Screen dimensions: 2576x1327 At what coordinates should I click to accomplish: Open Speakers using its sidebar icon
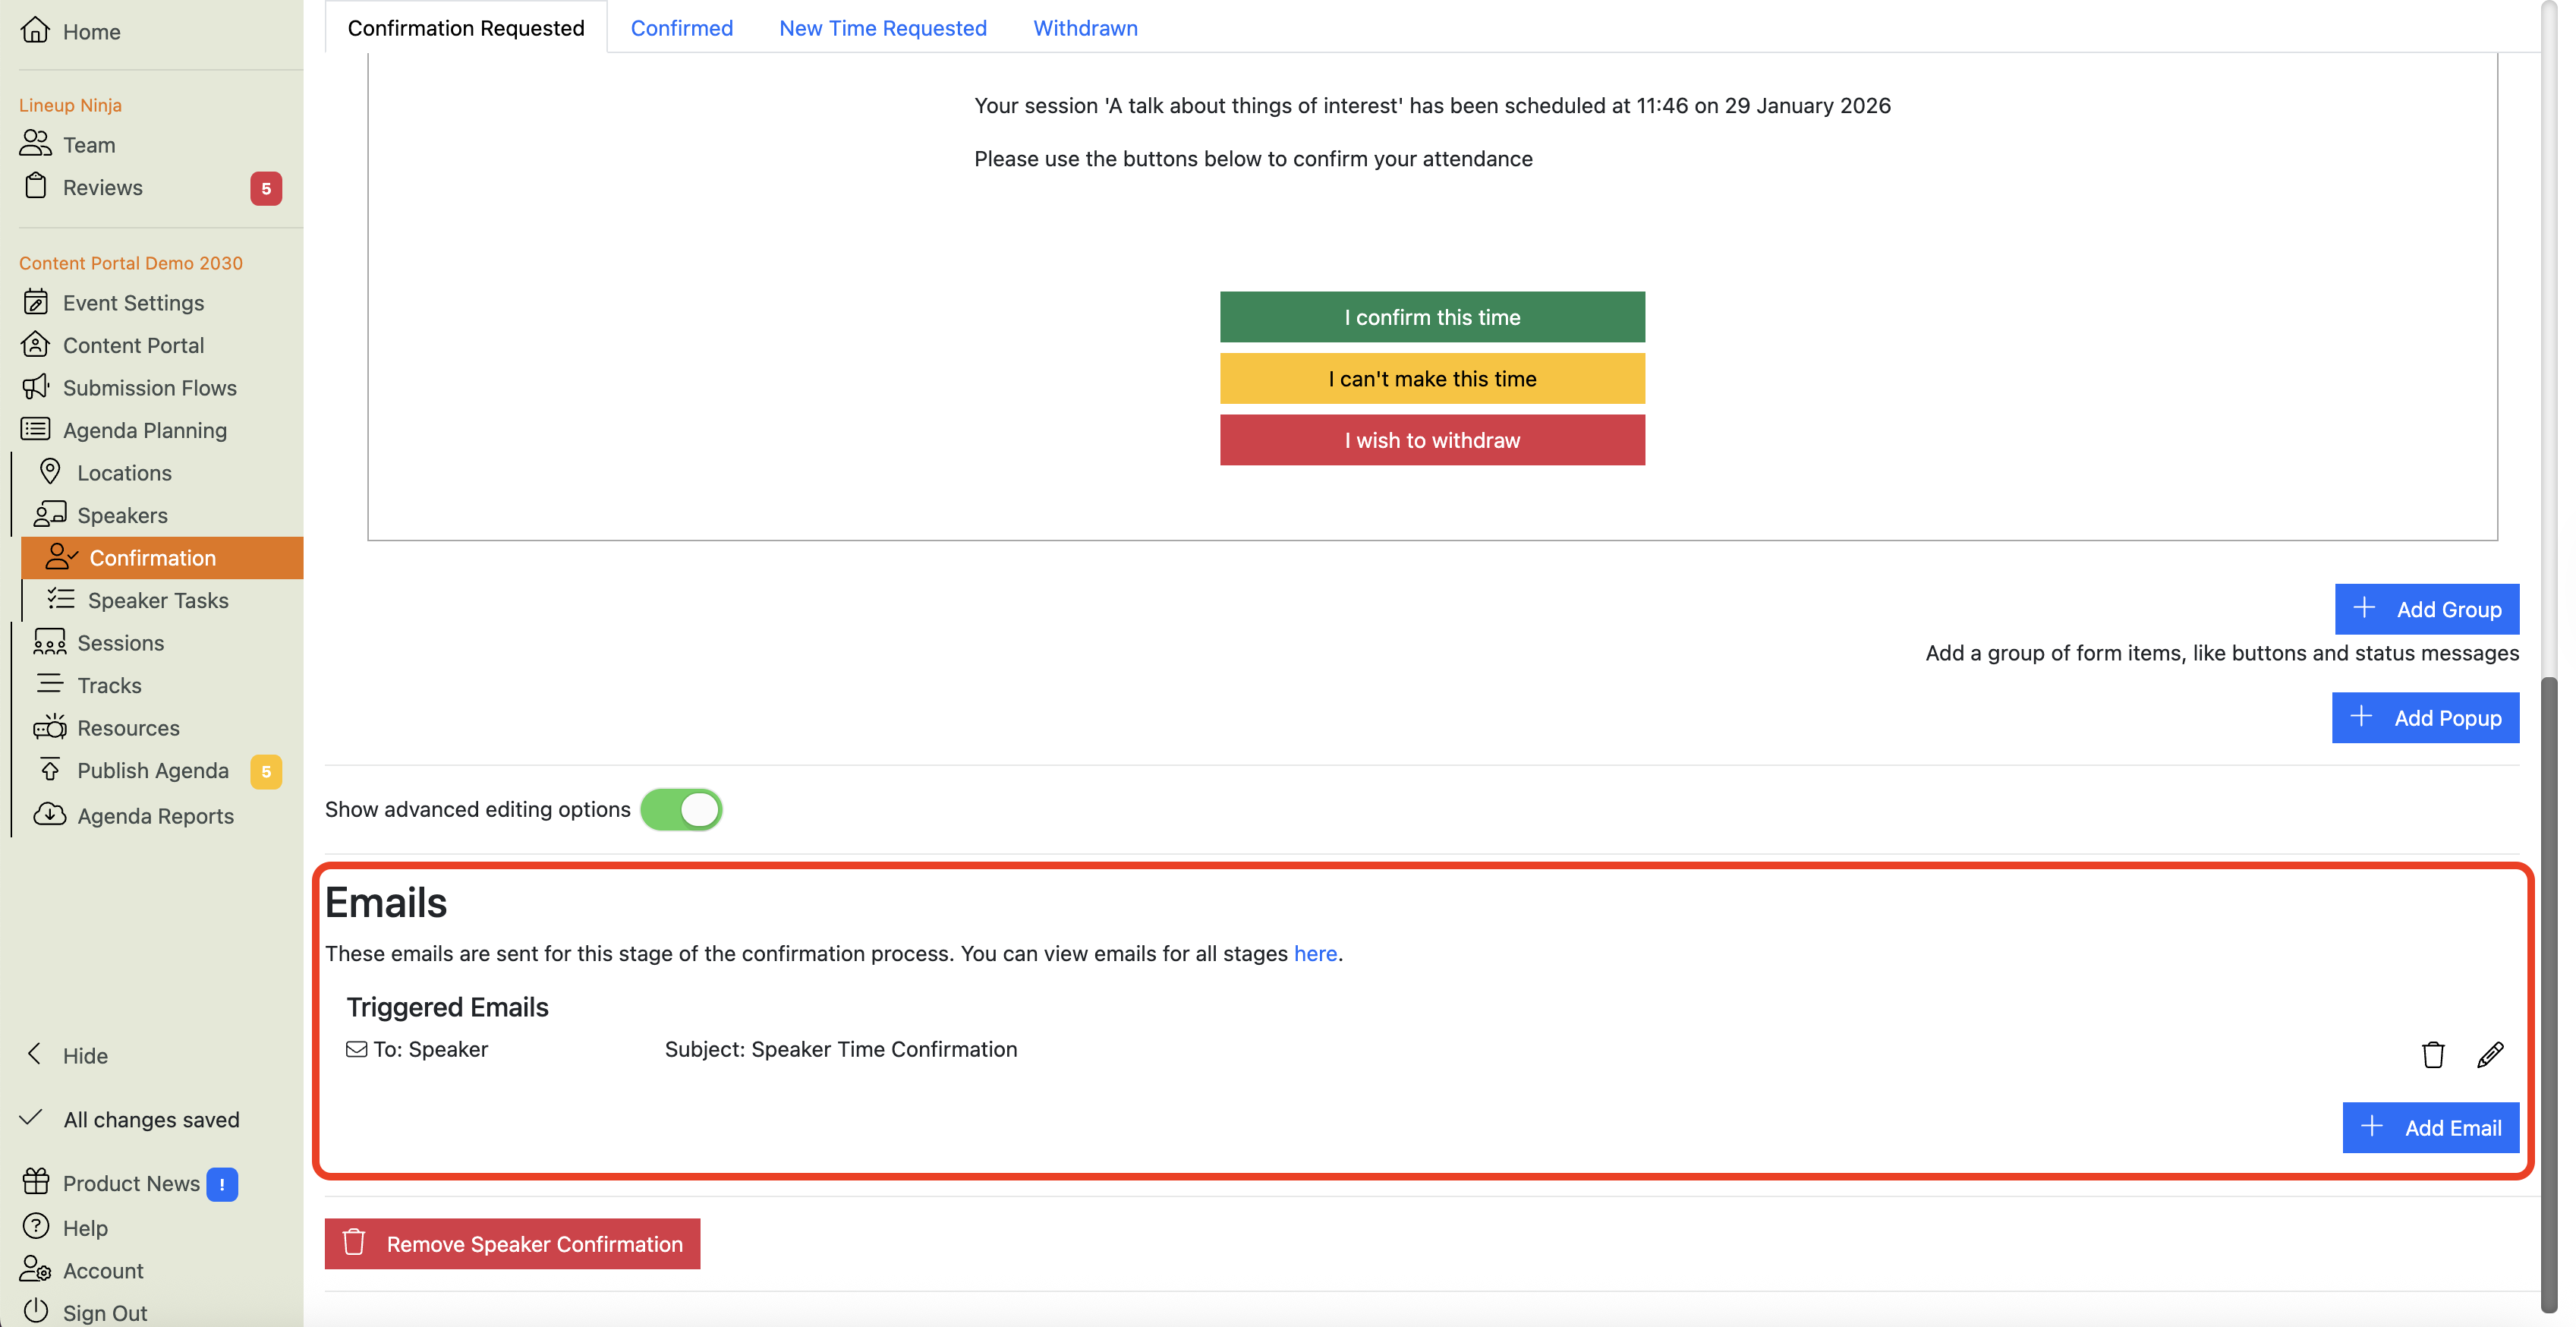[x=50, y=515]
